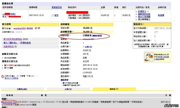
Task: Open the redacted winner account link
Action: coord(6,14)
